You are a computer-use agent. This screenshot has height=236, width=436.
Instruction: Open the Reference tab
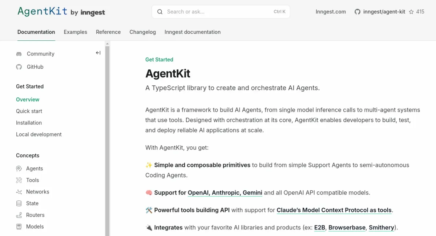[108, 32]
